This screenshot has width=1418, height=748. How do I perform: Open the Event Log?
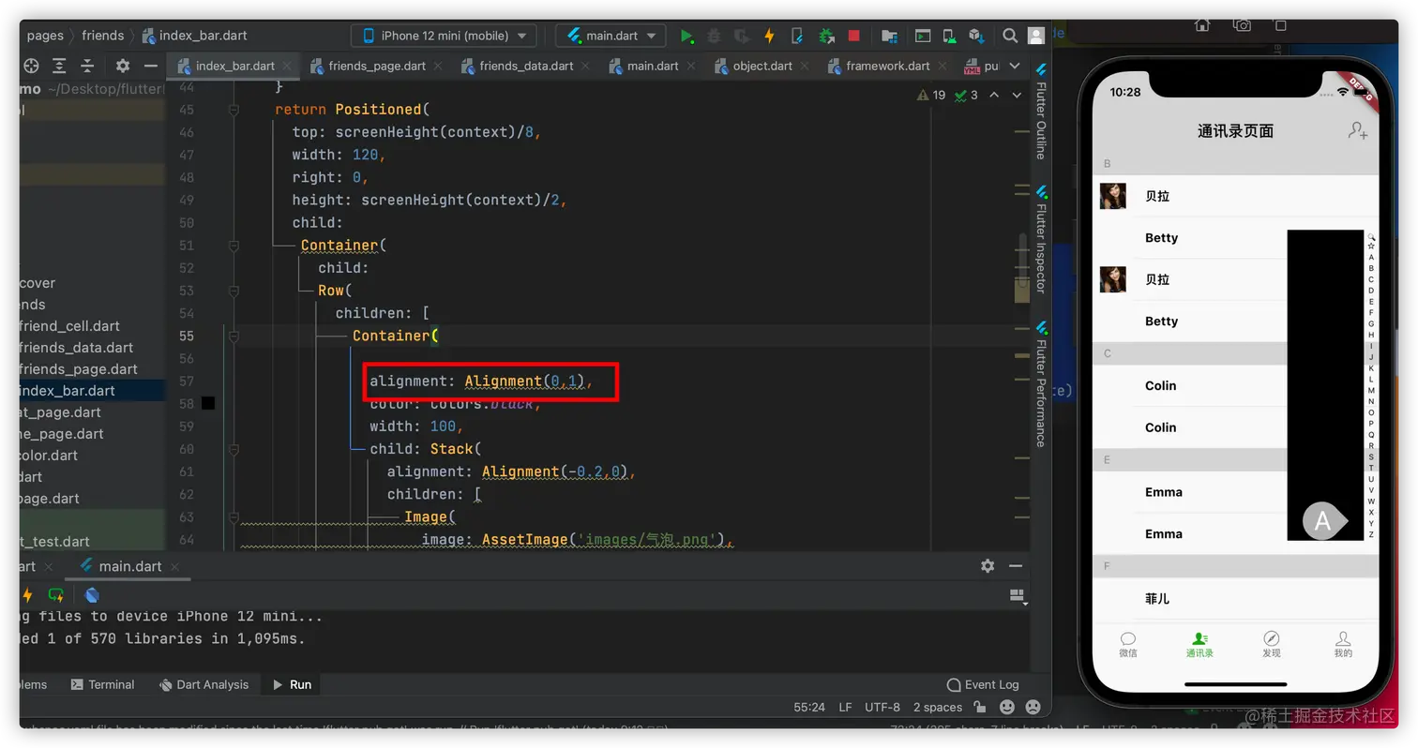pyautogui.click(x=982, y=684)
